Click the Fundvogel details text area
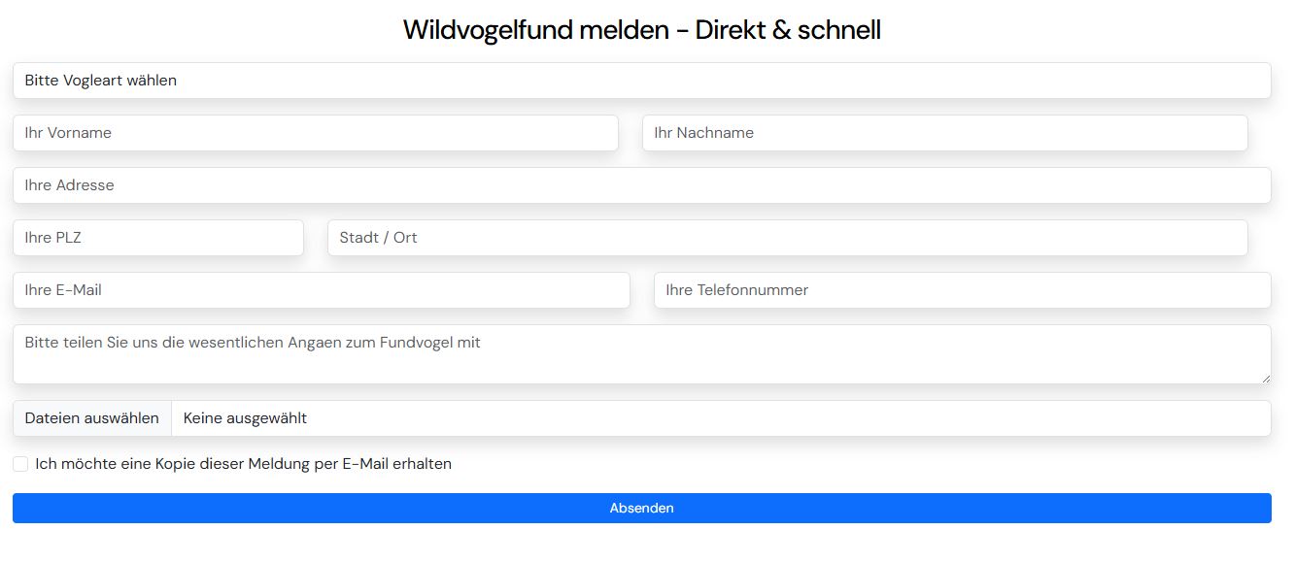Image resolution: width=1295 pixels, height=563 pixels. click(641, 361)
